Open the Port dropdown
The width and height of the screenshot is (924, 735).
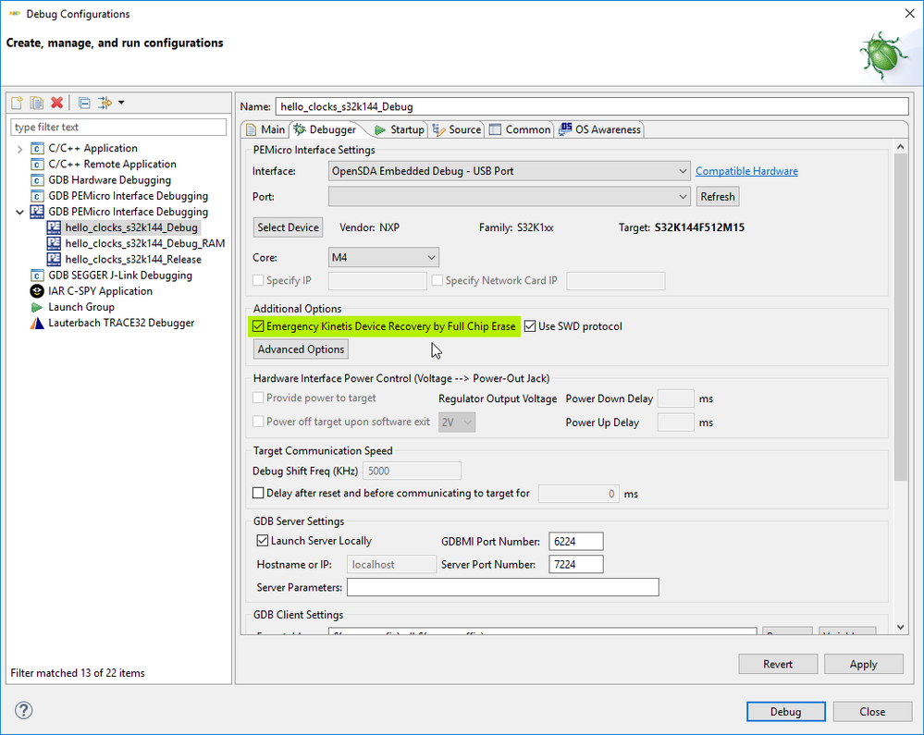click(x=509, y=197)
